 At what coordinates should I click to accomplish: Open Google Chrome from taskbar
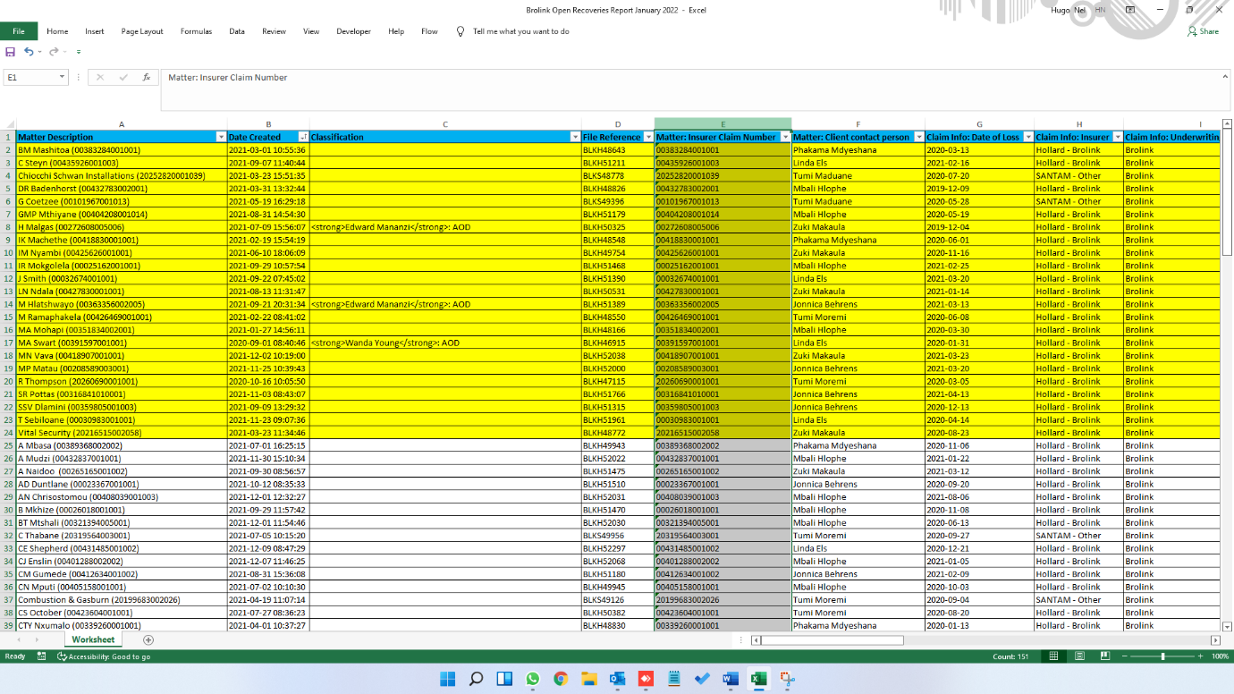(x=561, y=679)
